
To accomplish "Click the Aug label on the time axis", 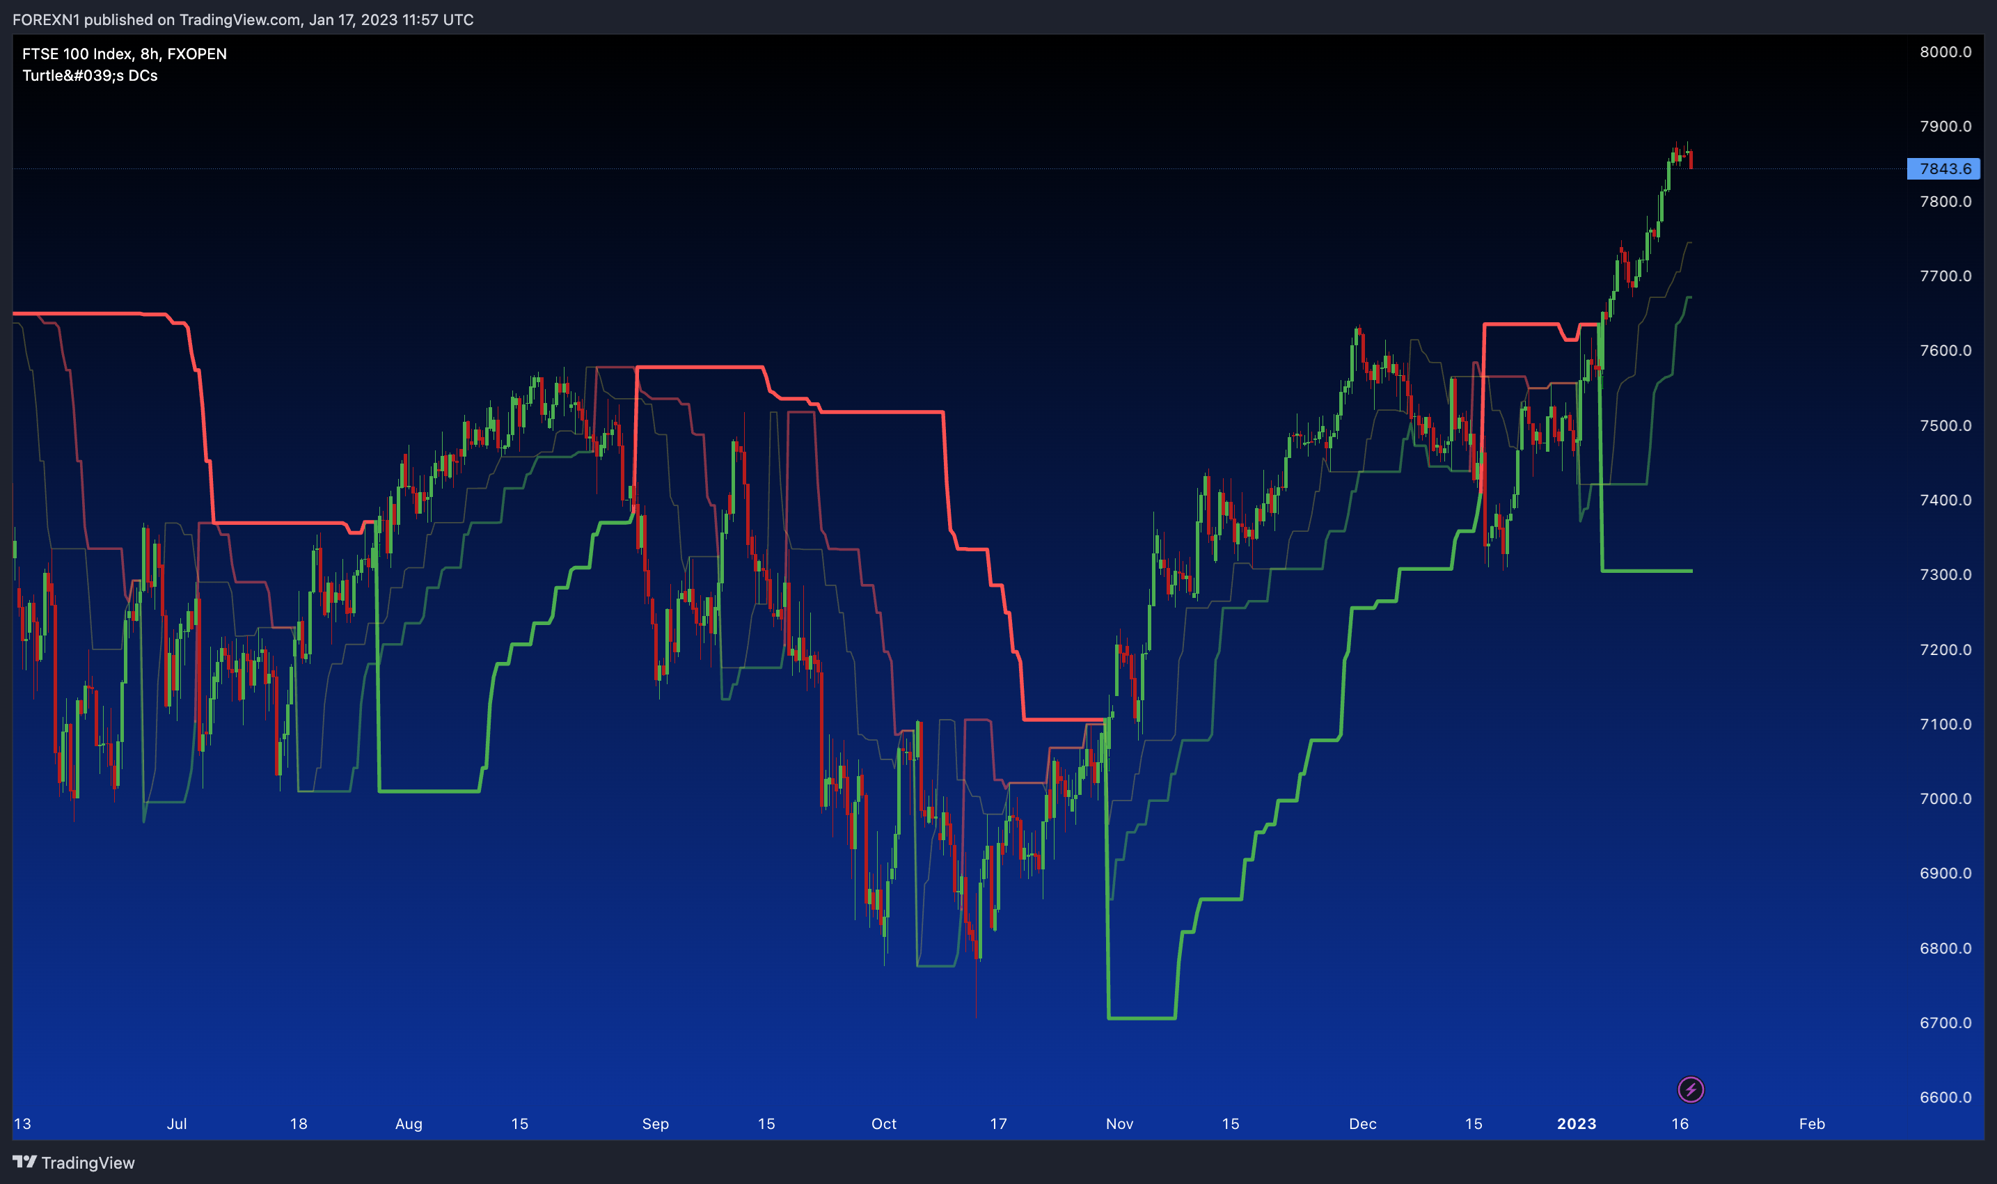I will pos(409,1123).
